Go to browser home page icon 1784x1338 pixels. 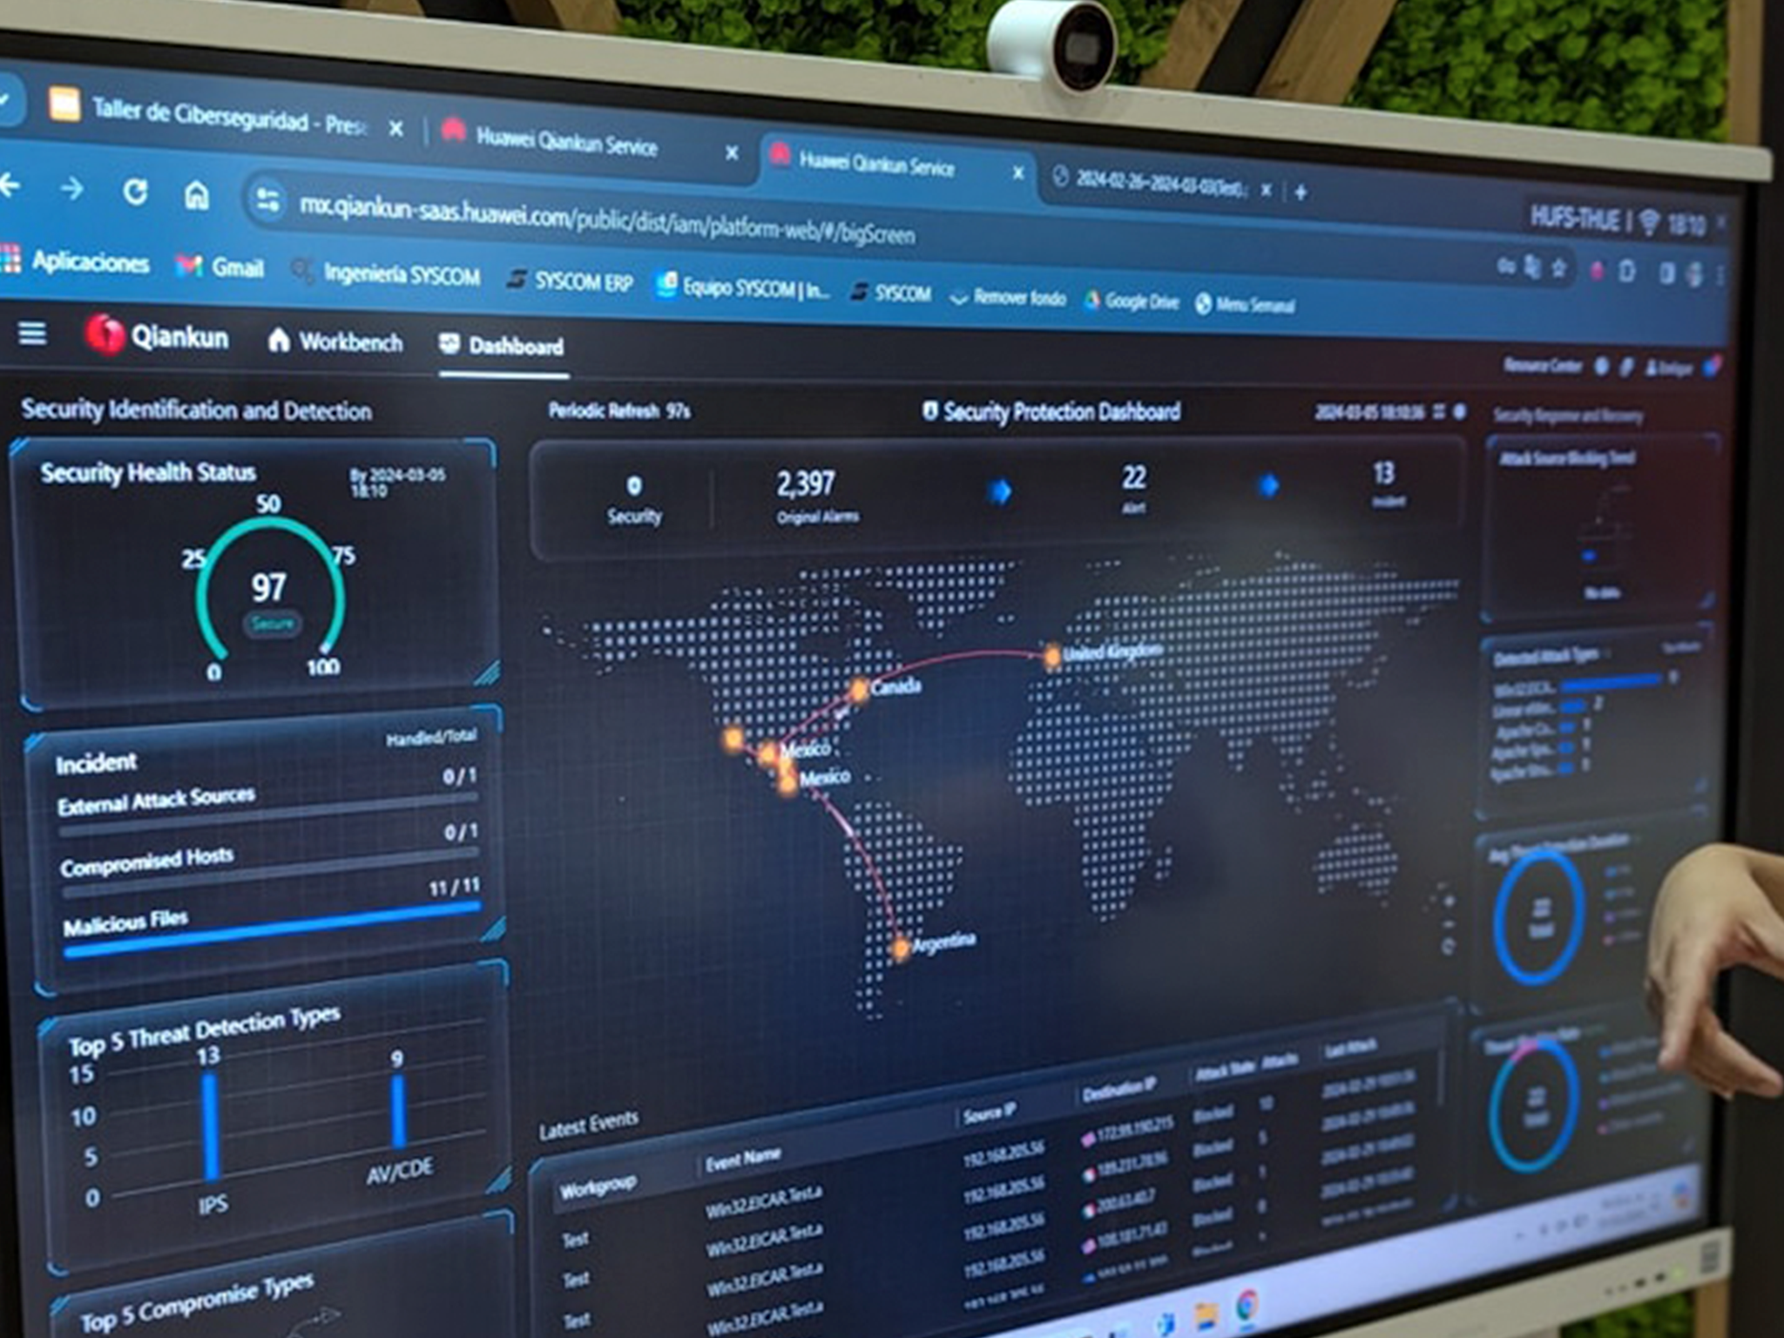(x=196, y=196)
